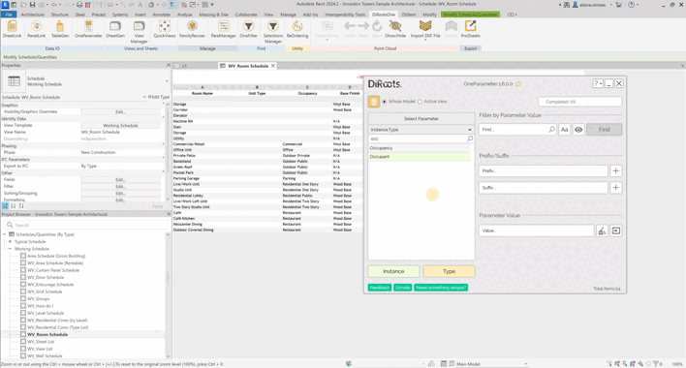Click the Completed 0% progress bar
Image resolution: width=686 pixels, height=368 pixels.
click(579, 102)
